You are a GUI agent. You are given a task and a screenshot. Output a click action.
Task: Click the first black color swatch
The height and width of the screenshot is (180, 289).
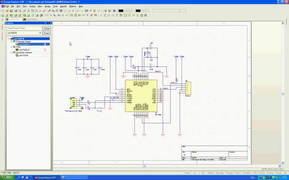pos(121,11)
